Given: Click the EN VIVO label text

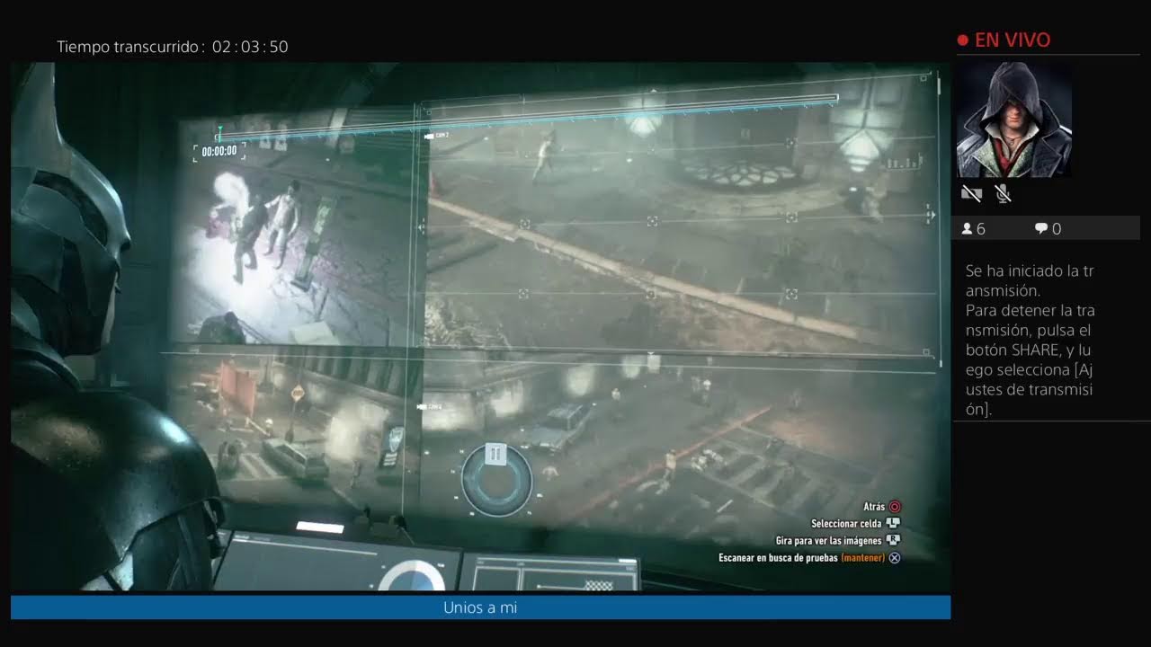Looking at the screenshot, I should (1012, 40).
